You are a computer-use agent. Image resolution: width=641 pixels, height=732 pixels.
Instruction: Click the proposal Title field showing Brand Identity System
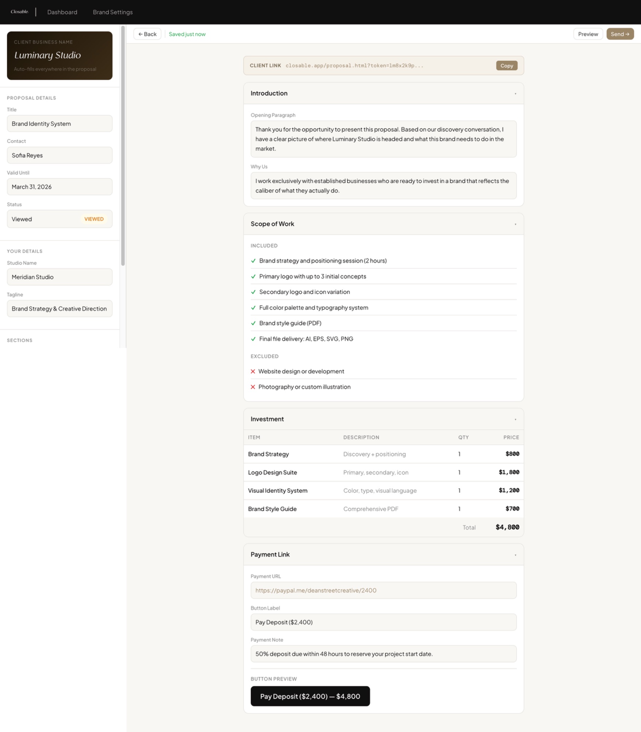click(x=60, y=123)
